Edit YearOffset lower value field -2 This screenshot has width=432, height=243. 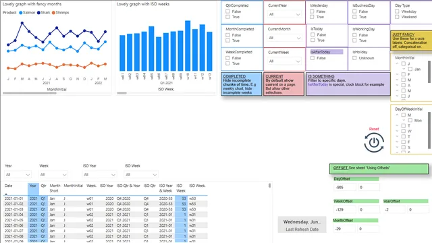(x=394, y=210)
